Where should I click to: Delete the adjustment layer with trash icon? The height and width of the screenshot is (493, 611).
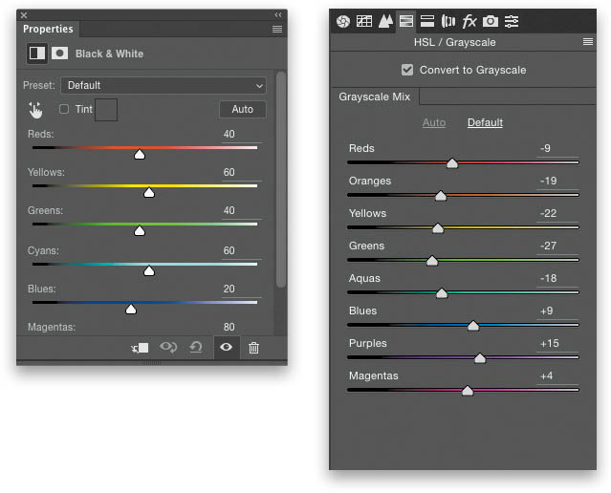click(x=253, y=348)
